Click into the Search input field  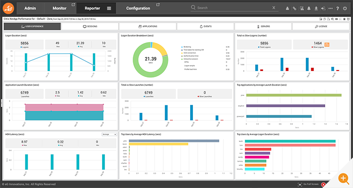coord(233,8)
